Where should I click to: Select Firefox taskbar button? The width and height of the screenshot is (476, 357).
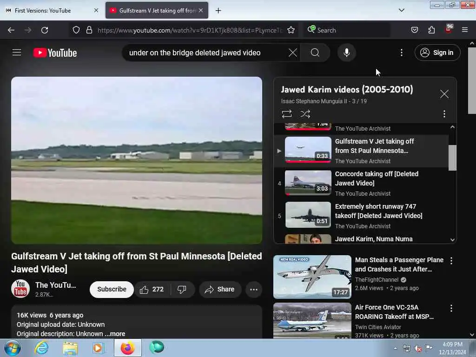click(x=128, y=348)
